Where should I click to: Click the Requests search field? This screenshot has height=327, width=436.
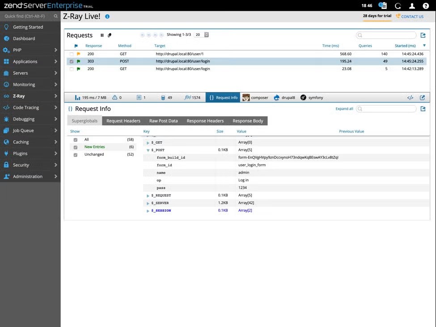386,35
